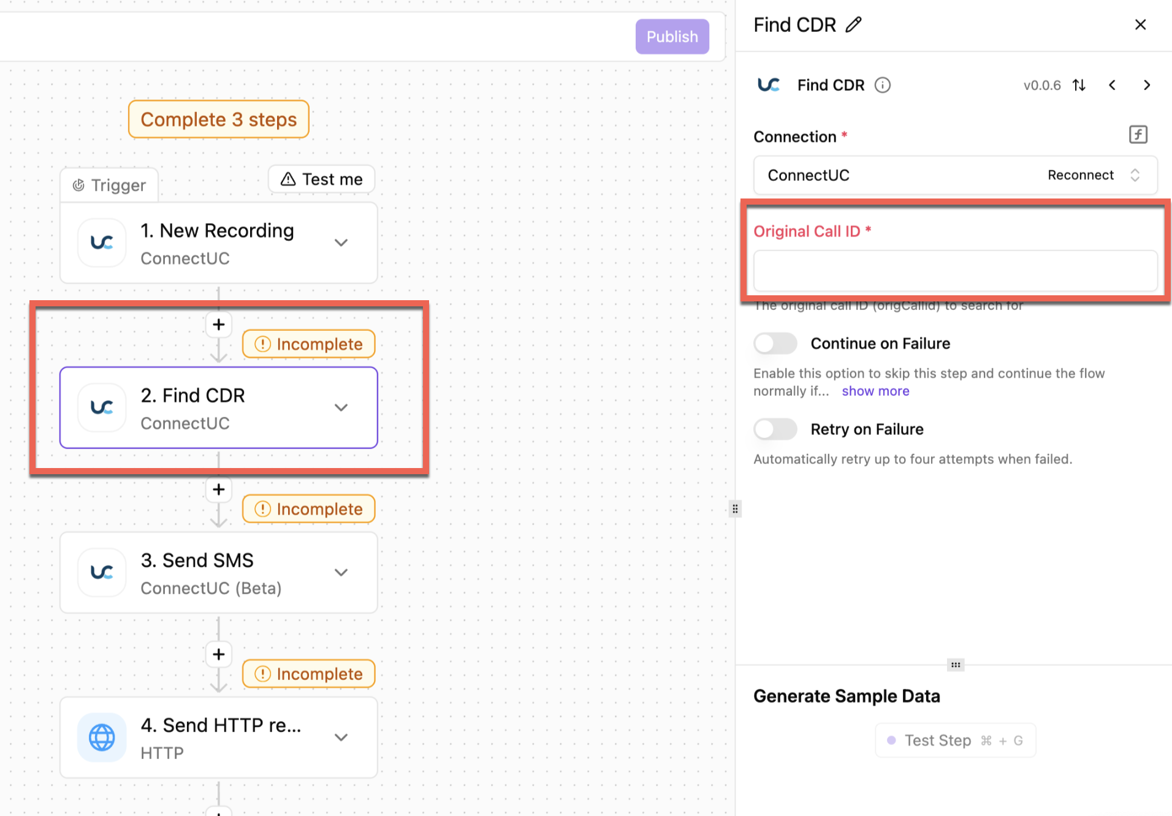The image size is (1172, 816).
Task: Open the info icon next to Find CDR
Action: [882, 85]
